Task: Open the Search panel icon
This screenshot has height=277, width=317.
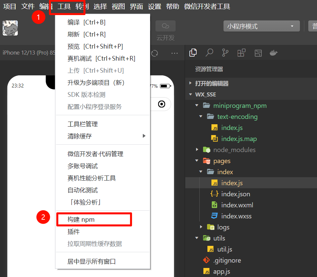Action: pyautogui.click(x=209, y=53)
